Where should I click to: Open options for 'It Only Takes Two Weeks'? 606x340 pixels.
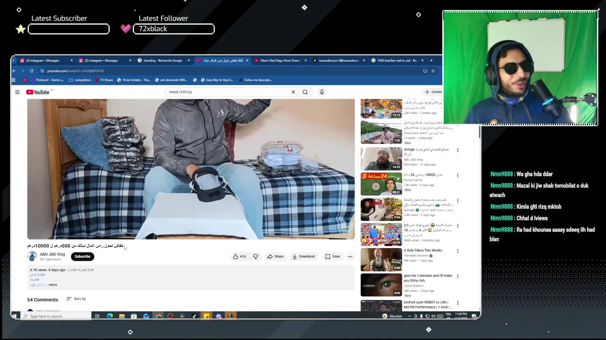[x=457, y=251]
